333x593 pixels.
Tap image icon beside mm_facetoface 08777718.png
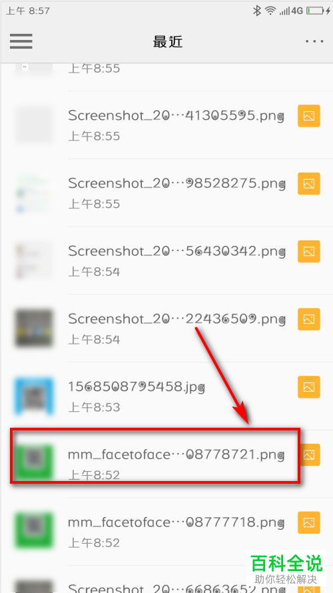[309, 522]
